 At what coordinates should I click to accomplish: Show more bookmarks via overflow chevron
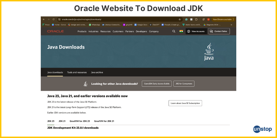(x=231, y=25)
